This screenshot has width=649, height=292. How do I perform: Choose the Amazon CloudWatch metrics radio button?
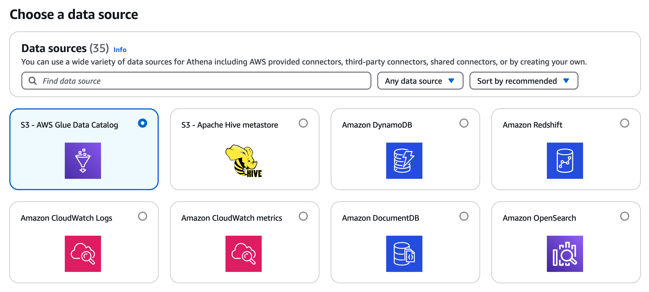click(303, 216)
